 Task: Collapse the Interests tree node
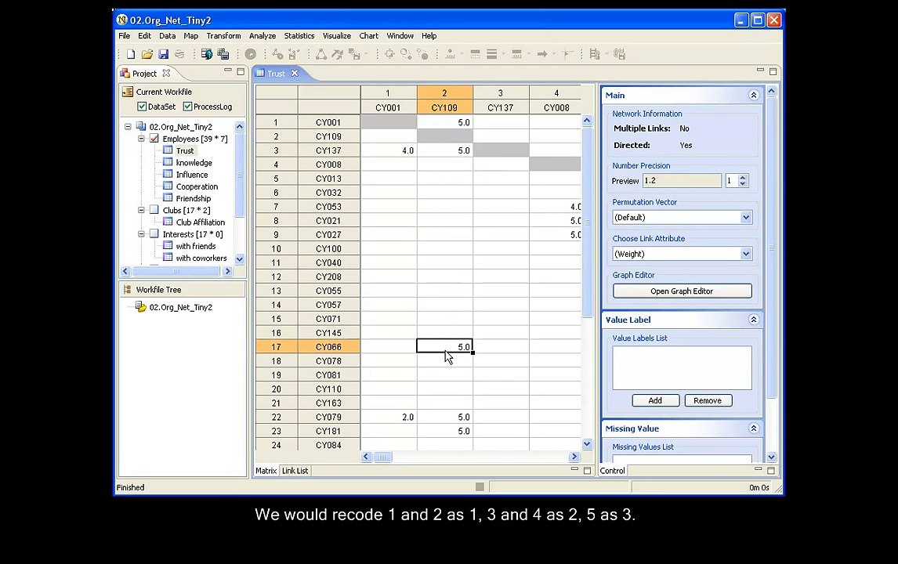(x=141, y=233)
